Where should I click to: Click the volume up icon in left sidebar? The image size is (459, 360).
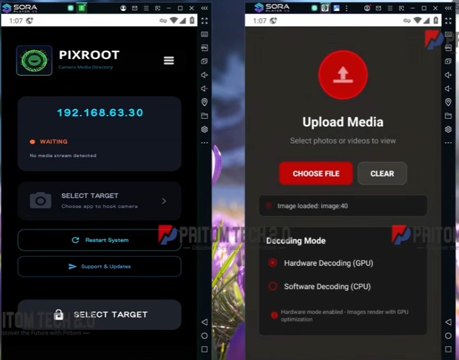click(204, 75)
